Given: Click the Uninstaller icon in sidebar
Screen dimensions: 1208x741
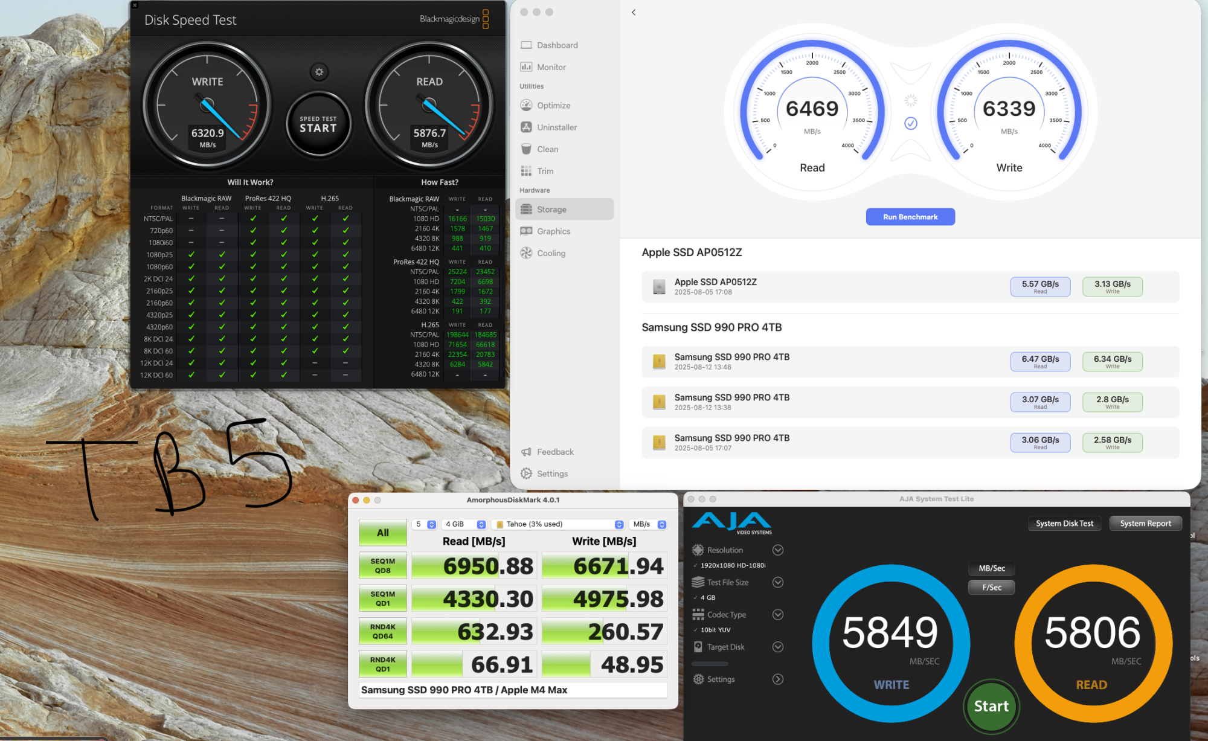Looking at the screenshot, I should pos(527,127).
